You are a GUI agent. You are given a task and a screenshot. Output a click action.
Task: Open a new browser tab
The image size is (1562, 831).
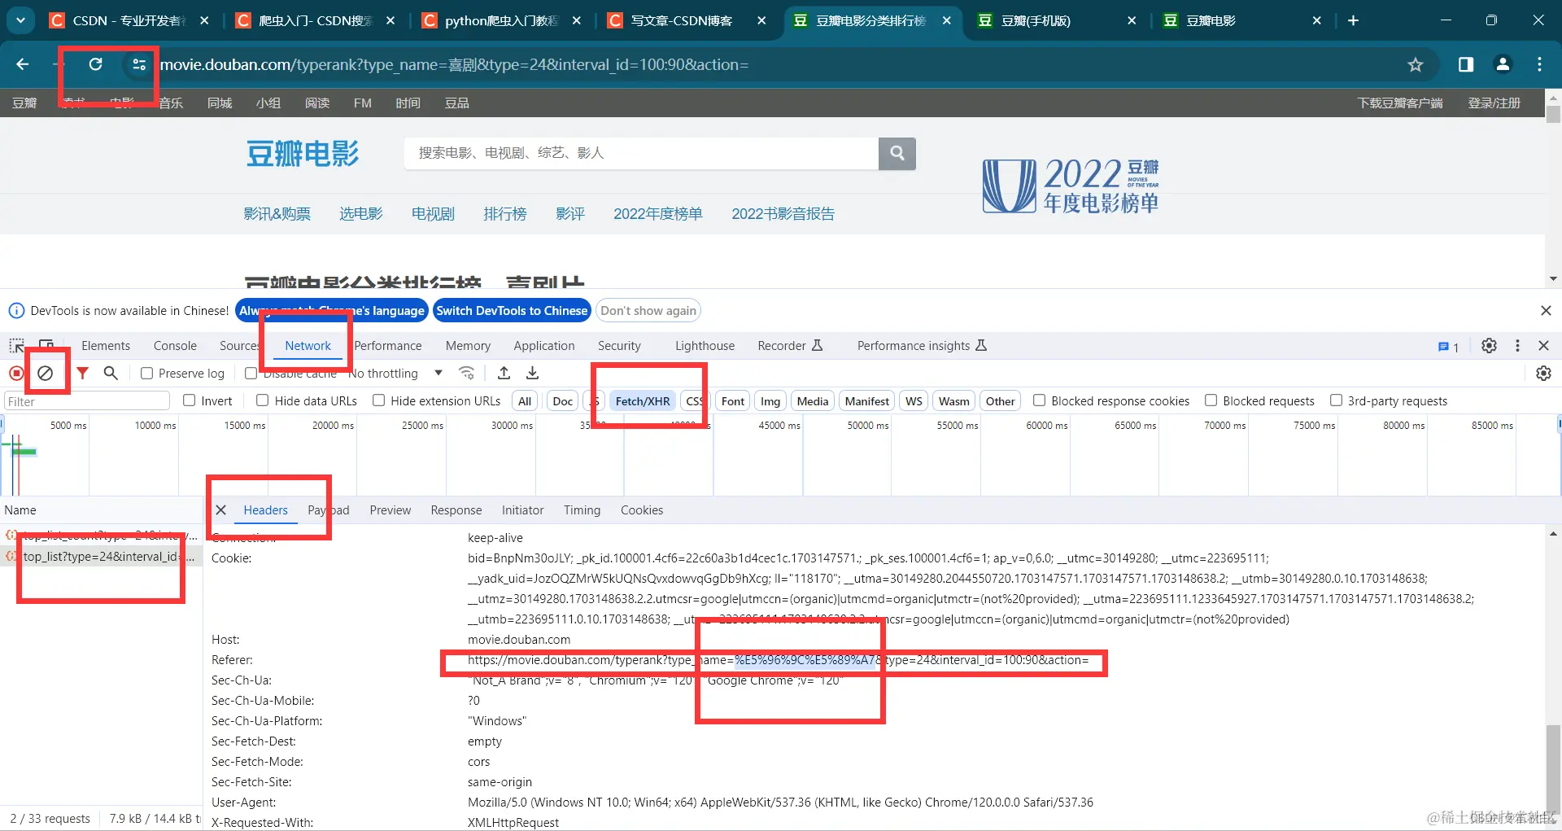[x=1353, y=20]
